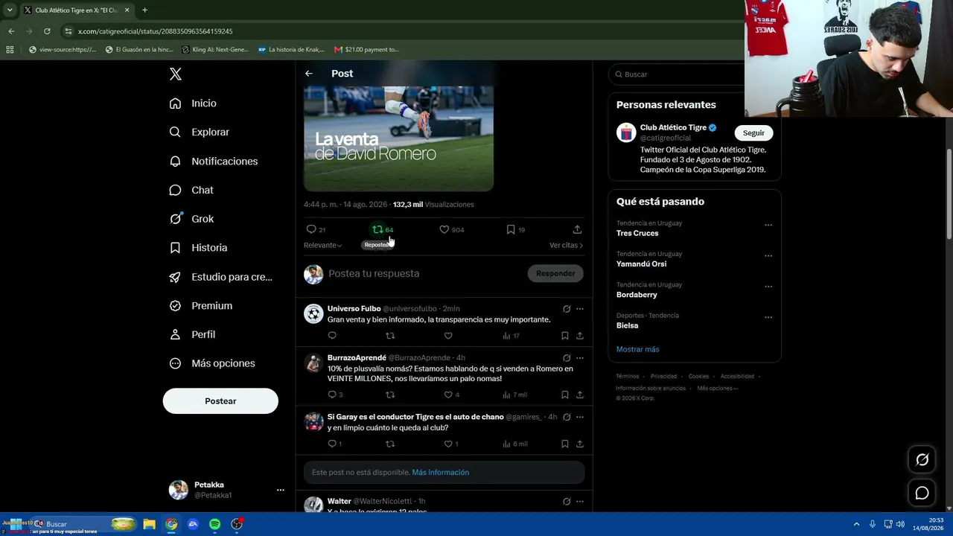
Task: Open Historia in the sidebar
Action: (x=198, y=248)
